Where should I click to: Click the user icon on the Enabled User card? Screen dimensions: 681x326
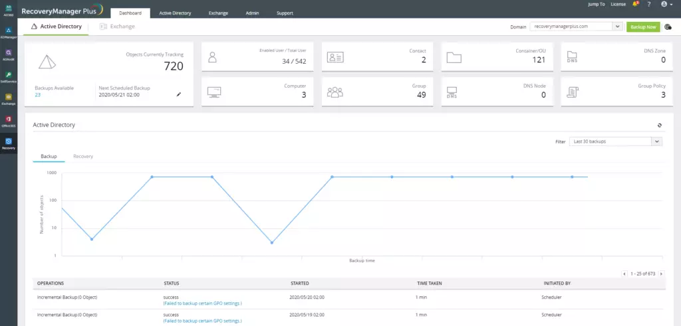(x=212, y=57)
